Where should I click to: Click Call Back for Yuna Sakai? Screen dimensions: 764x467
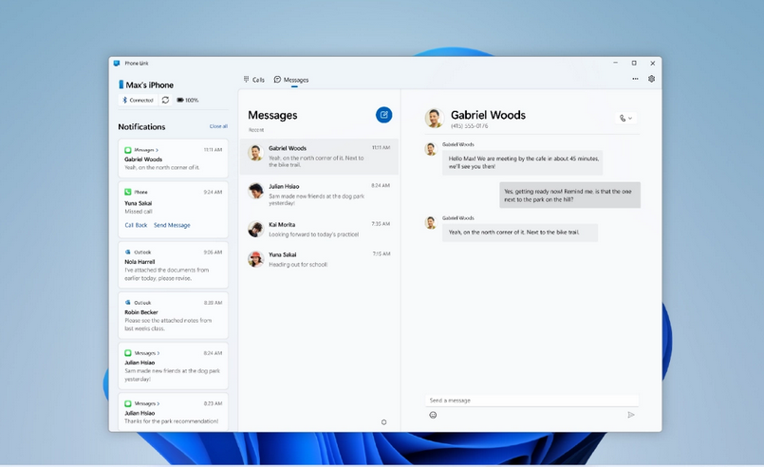click(136, 225)
